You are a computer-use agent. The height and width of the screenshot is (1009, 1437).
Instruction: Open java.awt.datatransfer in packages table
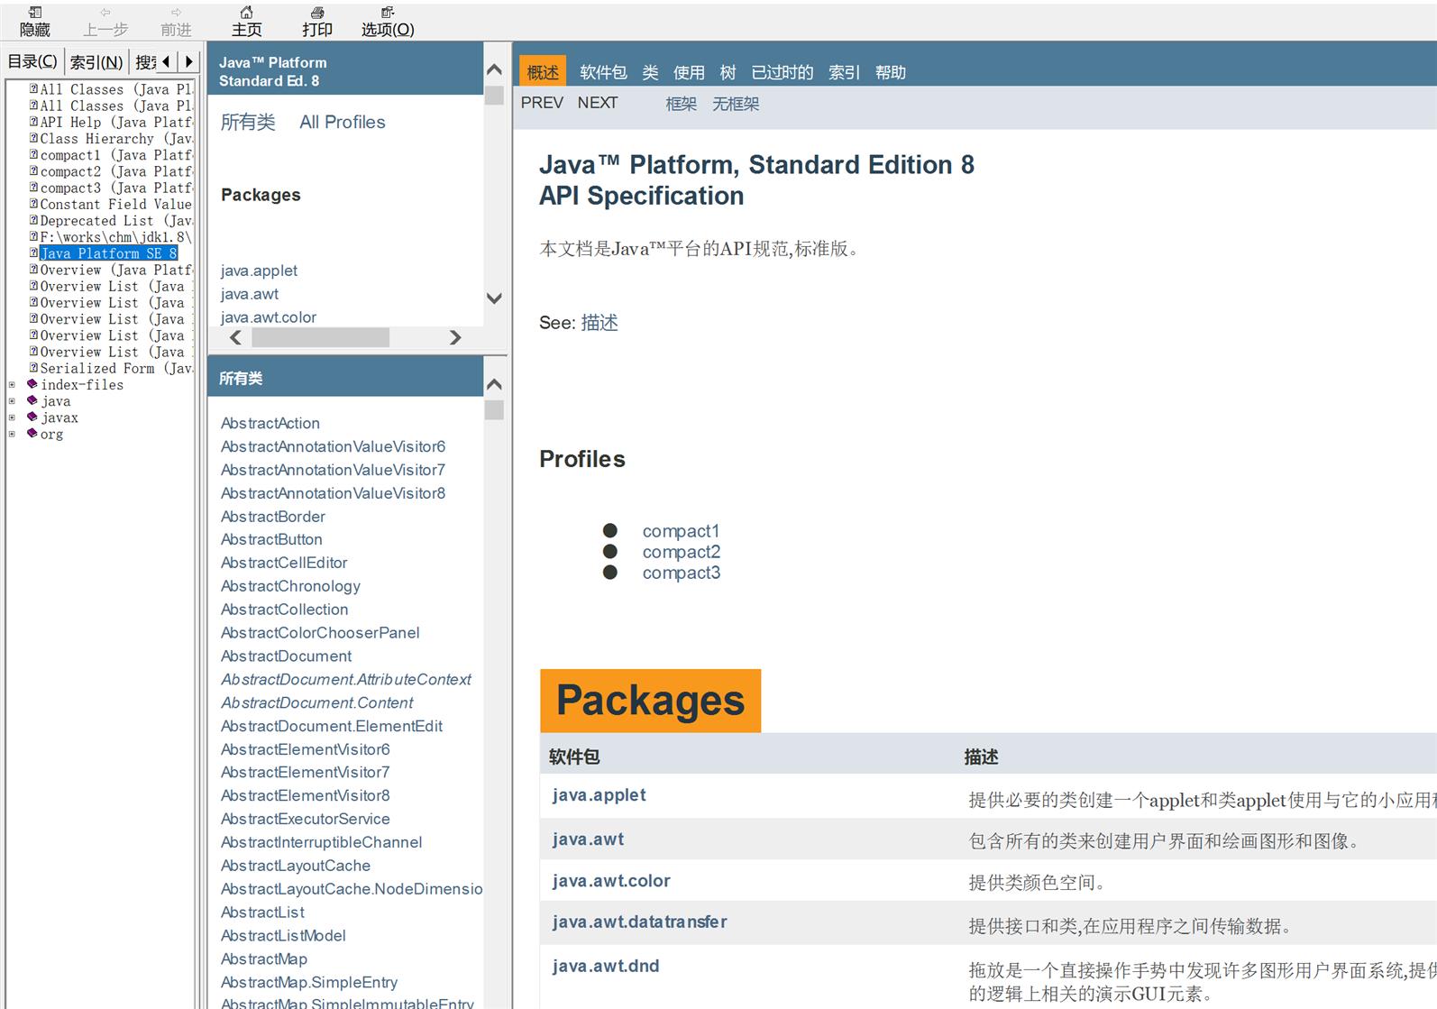click(640, 922)
